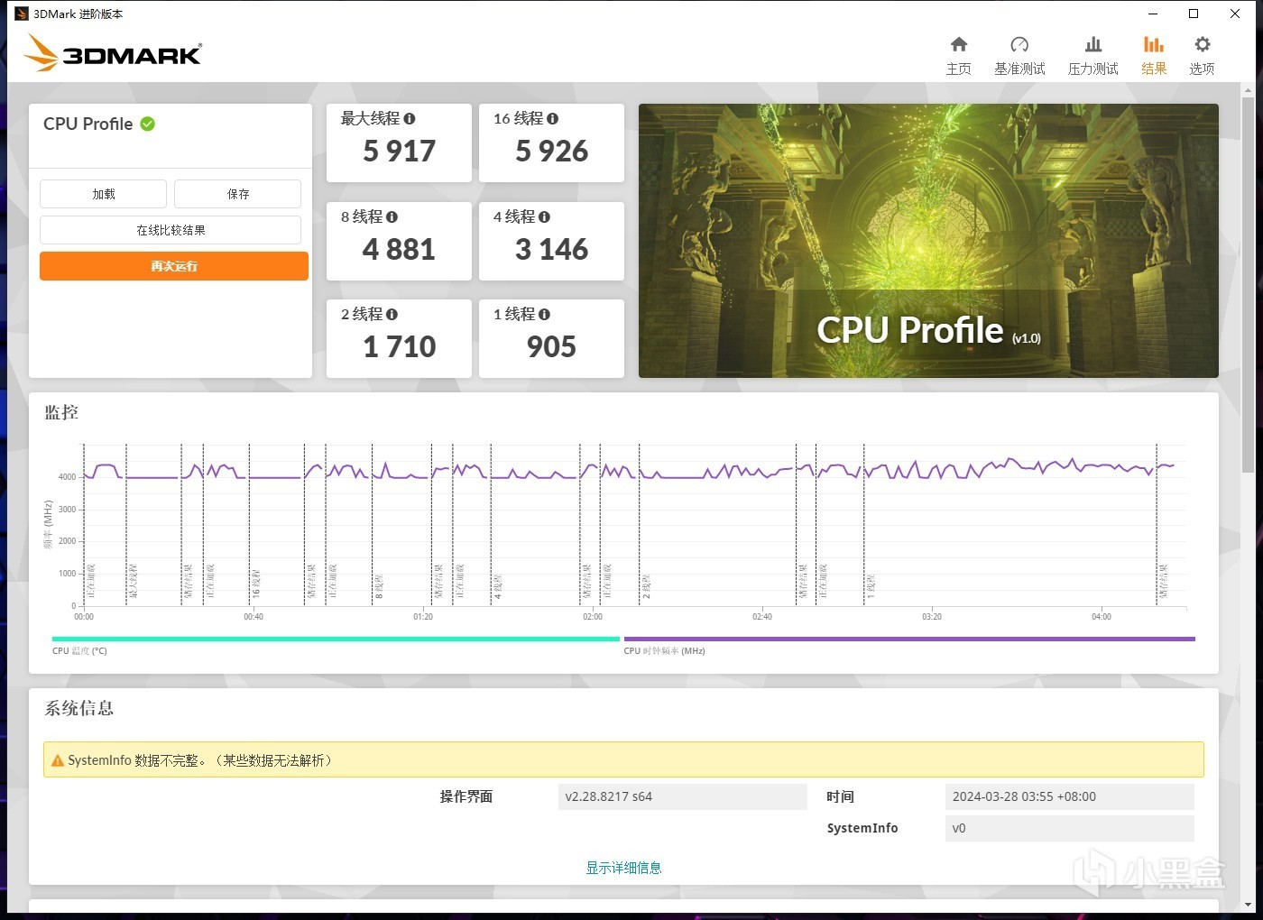Screen dimensions: 1263x920
Task: Click the 时间 field showing 2024-03-28 03:55
Action: (1069, 796)
